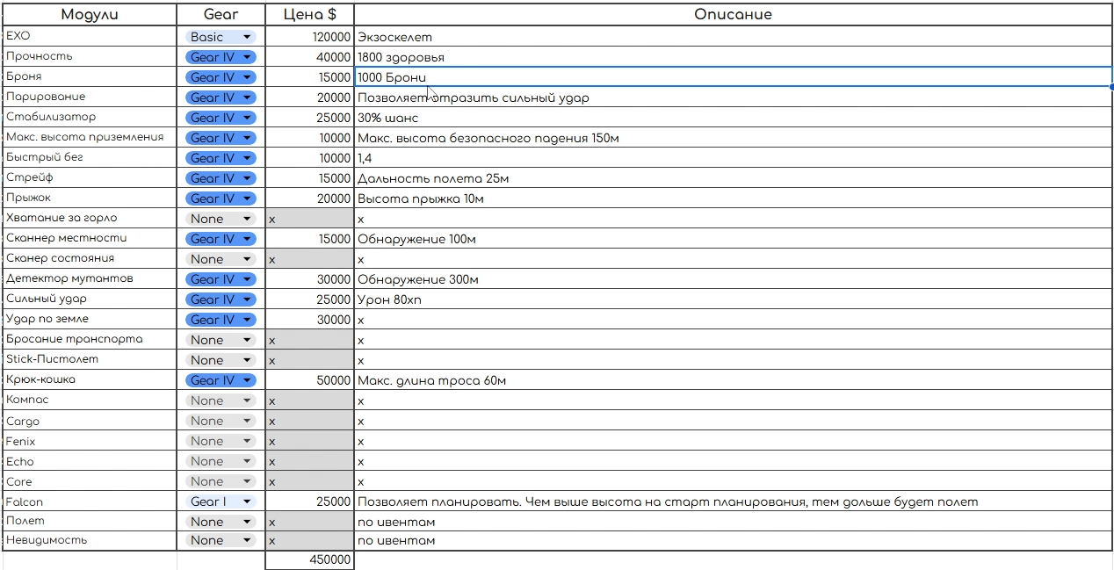Select the module name cell Крюк-кошка
The width and height of the screenshot is (1114, 570).
tap(90, 380)
